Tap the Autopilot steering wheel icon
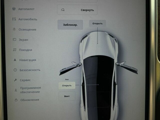 coord(14,9)
